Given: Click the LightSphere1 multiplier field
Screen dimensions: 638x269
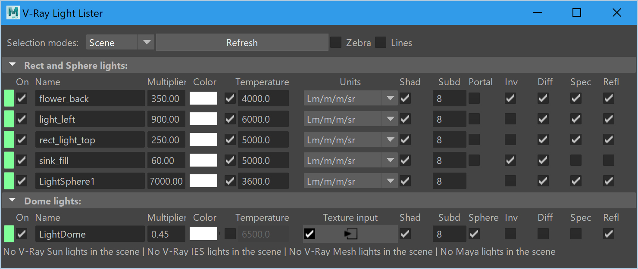Looking at the screenshot, I should coord(166,181).
